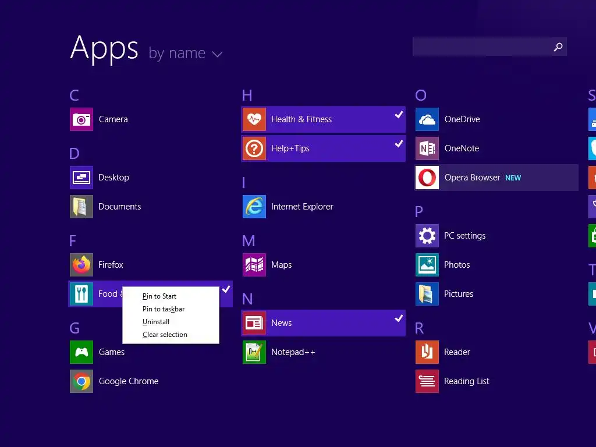596x447 pixels.
Task: Open the Camera app icon
Action: click(x=81, y=119)
